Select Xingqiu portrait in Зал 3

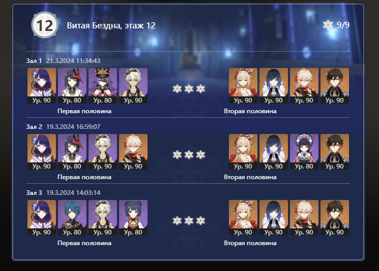[72, 218]
